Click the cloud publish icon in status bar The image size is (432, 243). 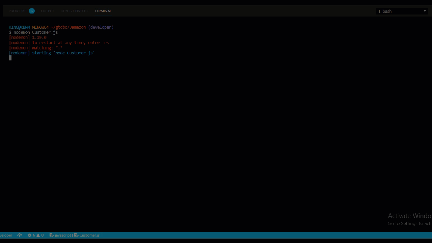tap(20, 235)
